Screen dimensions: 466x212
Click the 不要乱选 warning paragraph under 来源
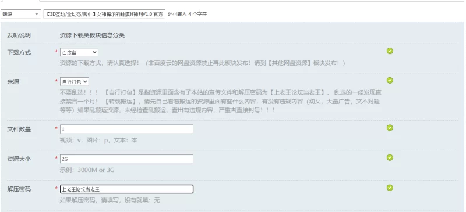click(220, 101)
